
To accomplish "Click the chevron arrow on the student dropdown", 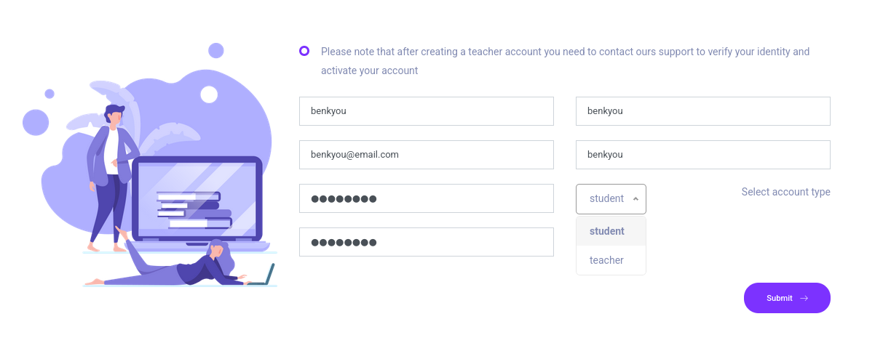I will click(x=635, y=198).
